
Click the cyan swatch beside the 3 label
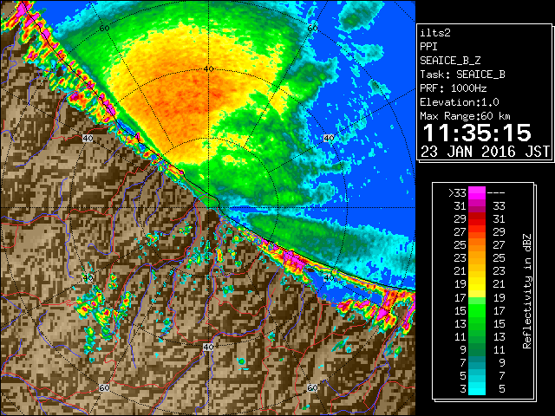477,388
